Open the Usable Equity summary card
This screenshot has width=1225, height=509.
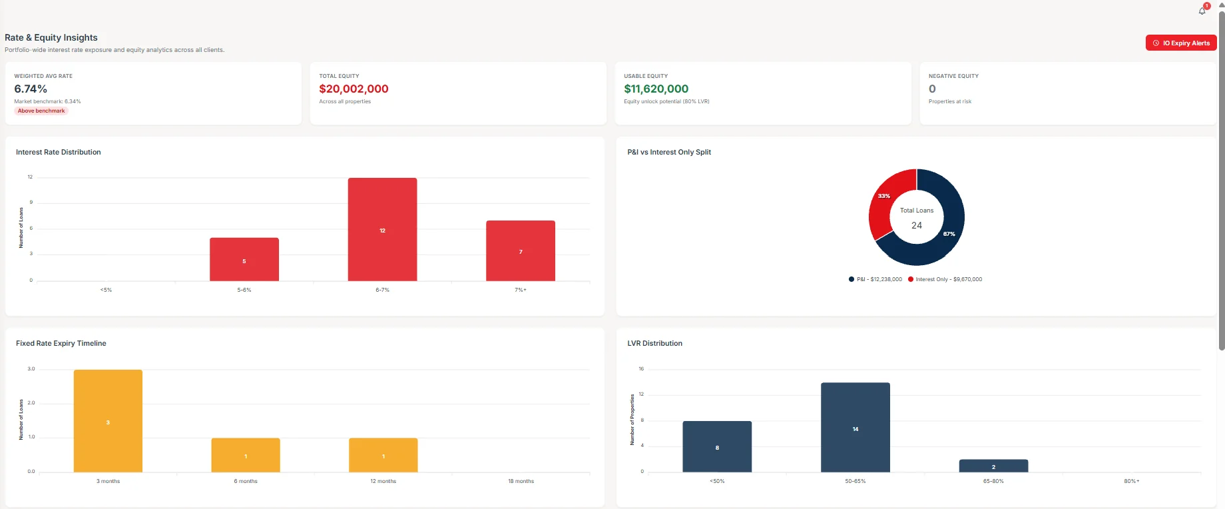point(763,93)
